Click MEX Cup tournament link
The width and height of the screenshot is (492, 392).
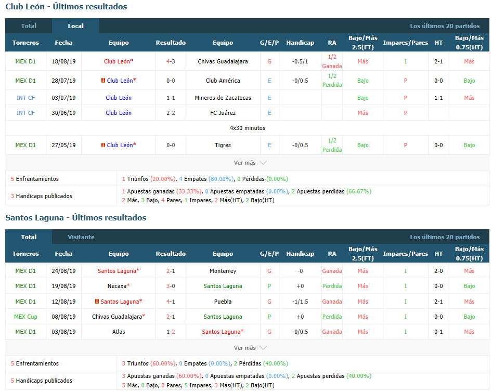tap(25, 317)
